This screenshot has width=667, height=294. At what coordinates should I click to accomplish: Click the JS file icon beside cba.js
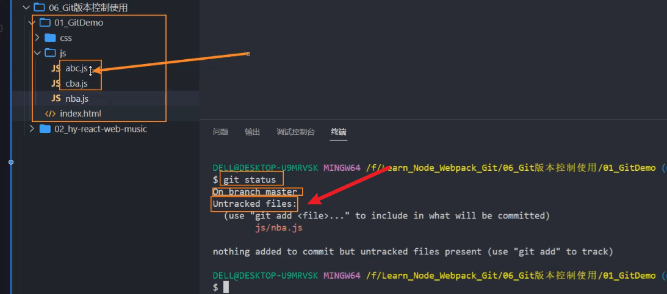pyautogui.click(x=56, y=84)
